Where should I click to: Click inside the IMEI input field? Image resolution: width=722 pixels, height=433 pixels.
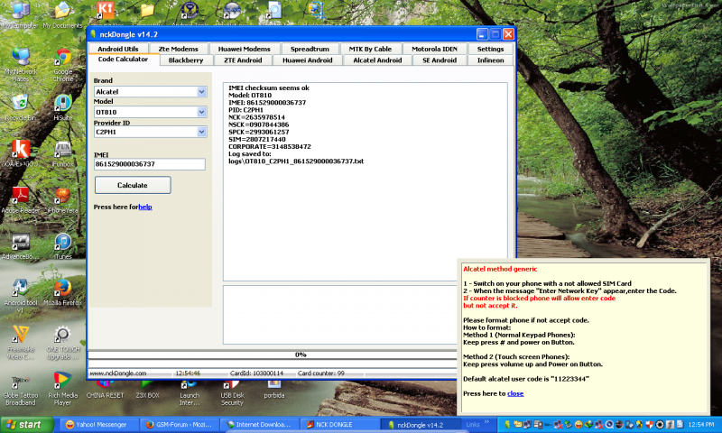tap(150, 164)
